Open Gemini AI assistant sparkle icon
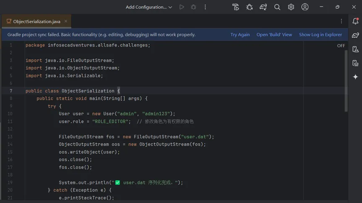 click(x=355, y=77)
